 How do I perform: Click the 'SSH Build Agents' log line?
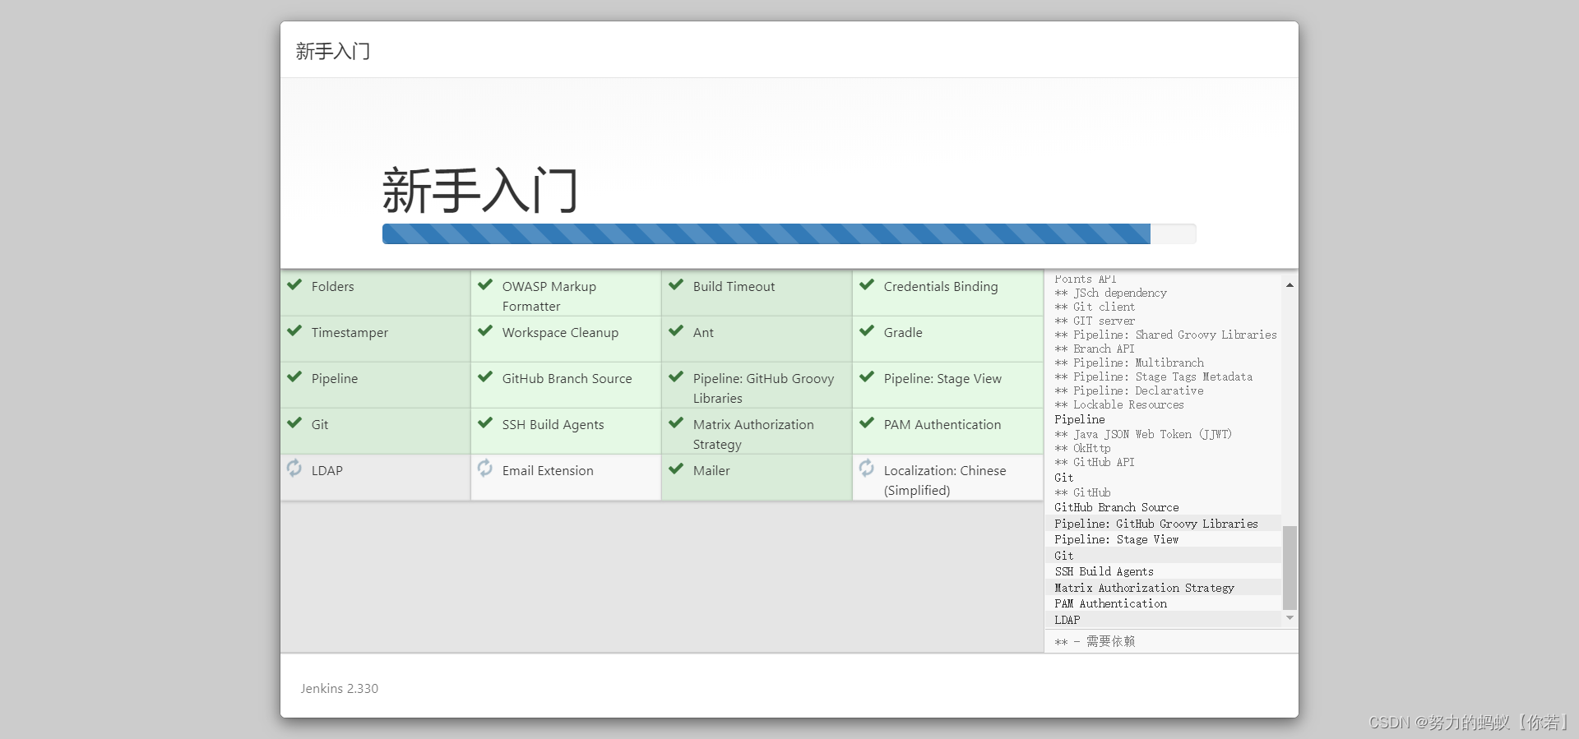coord(1104,571)
